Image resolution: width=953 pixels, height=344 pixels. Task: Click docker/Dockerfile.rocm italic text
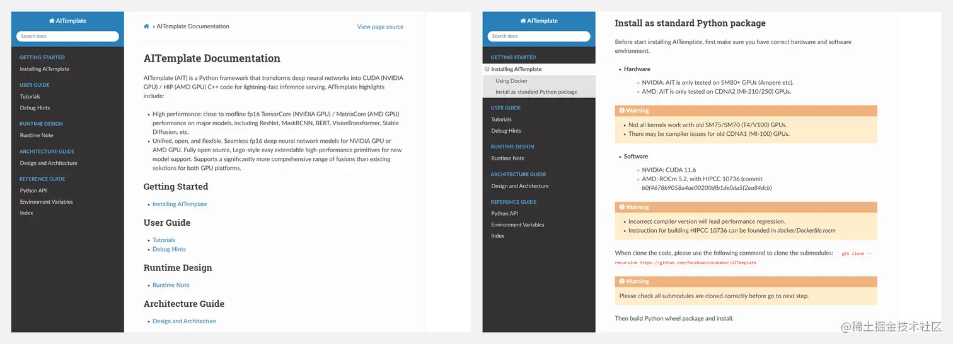pos(806,231)
